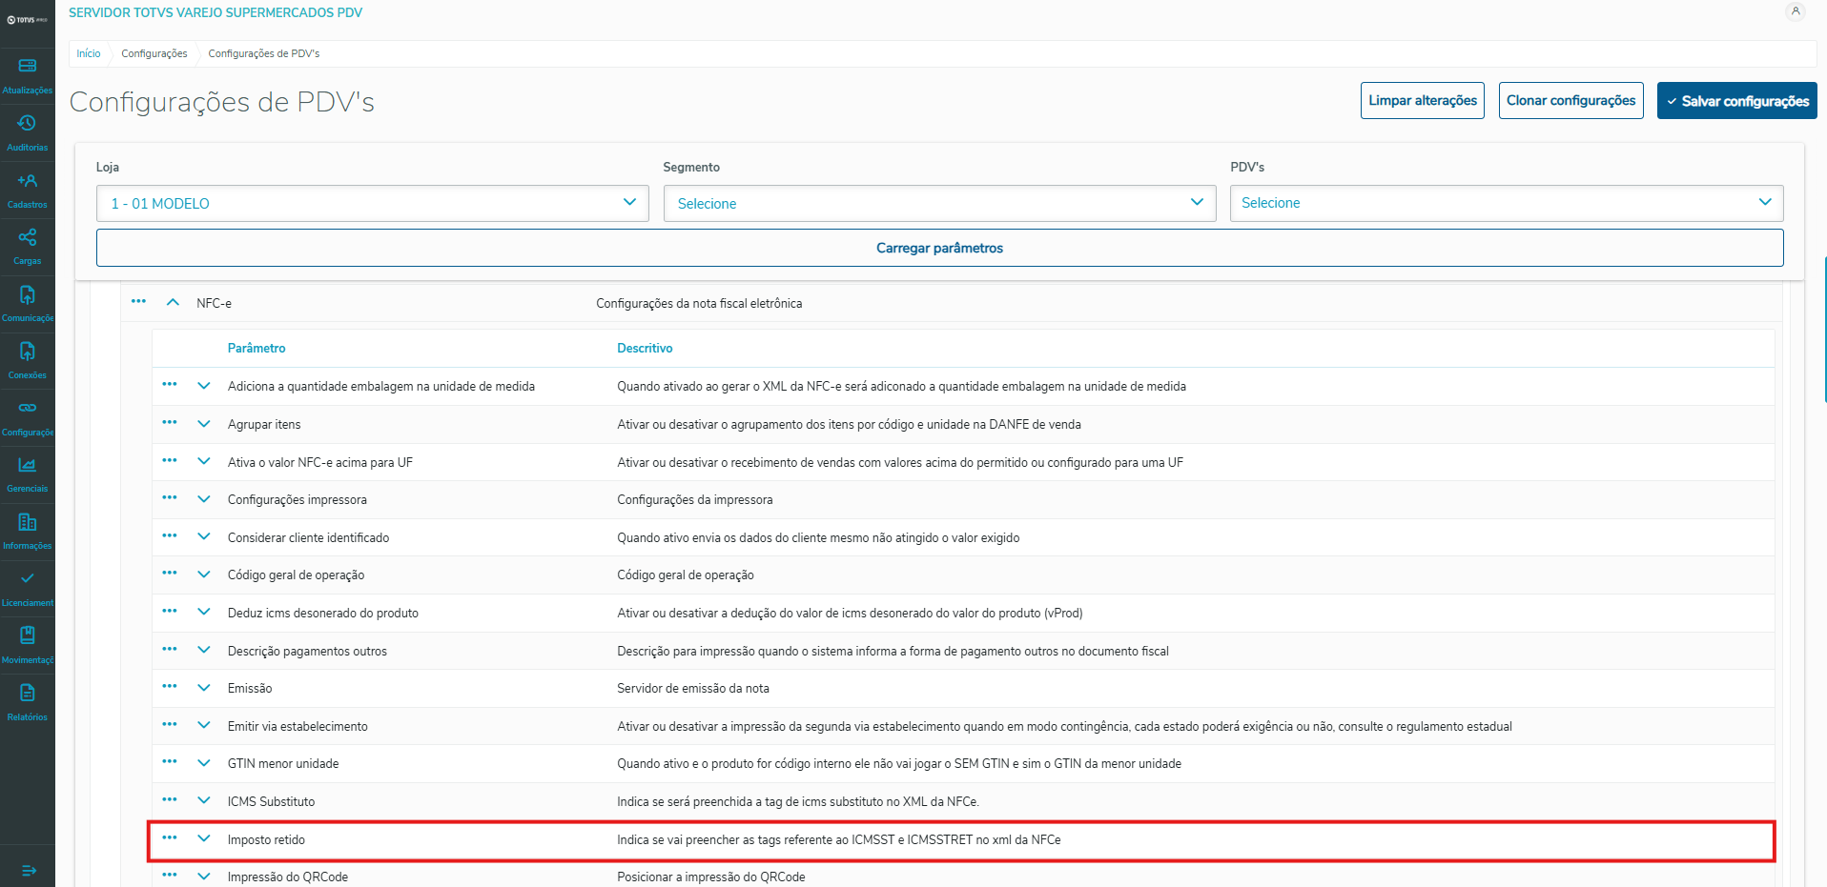
Task: Open Cadastros in the sidebar
Action: pyautogui.click(x=27, y=191)
